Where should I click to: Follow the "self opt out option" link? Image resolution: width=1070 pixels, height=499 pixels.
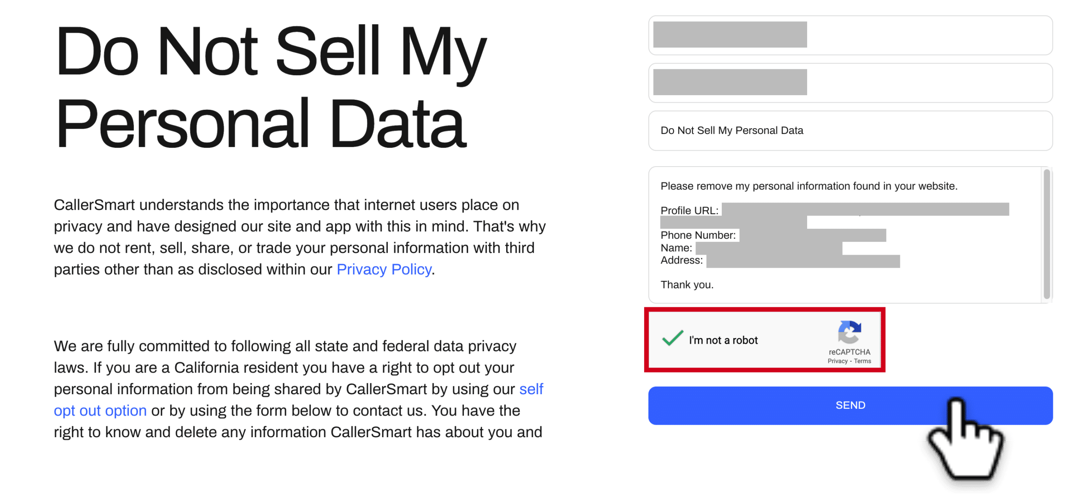click(x=298, y=400)
